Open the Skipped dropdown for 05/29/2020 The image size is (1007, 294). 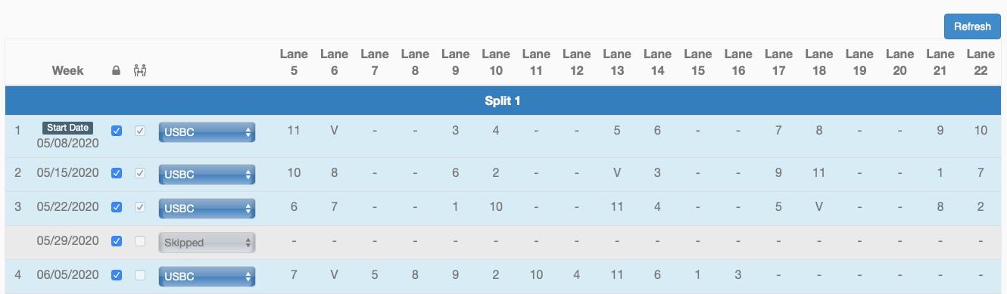point(207,243)
